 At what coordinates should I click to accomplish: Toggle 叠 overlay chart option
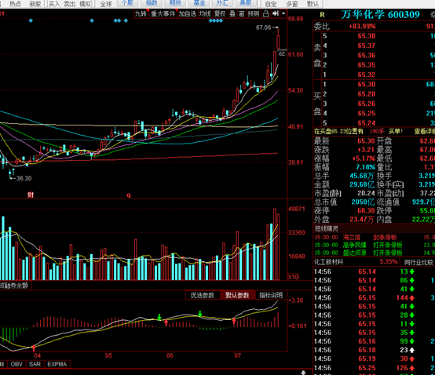(232, 13)
